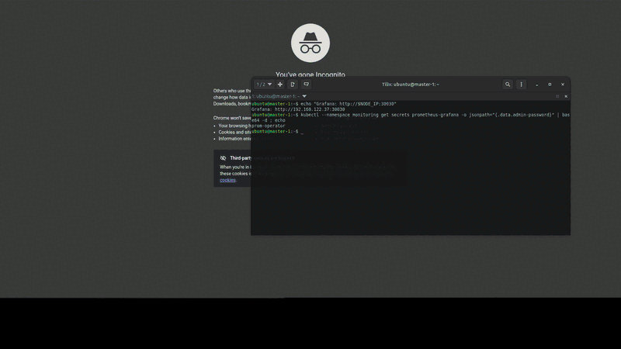Open the cookies link in Chrome
621x349 pixels.
pyautogui.click(x=227, y=180)
